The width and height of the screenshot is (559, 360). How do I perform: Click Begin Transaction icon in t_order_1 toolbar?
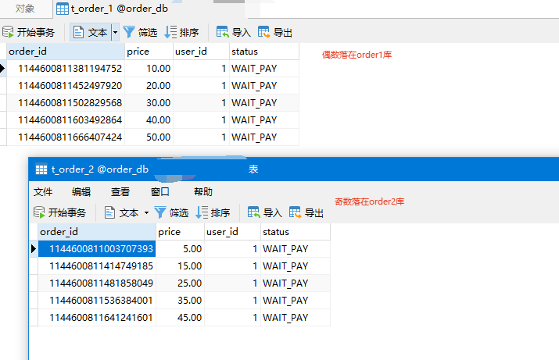point(8,32)
